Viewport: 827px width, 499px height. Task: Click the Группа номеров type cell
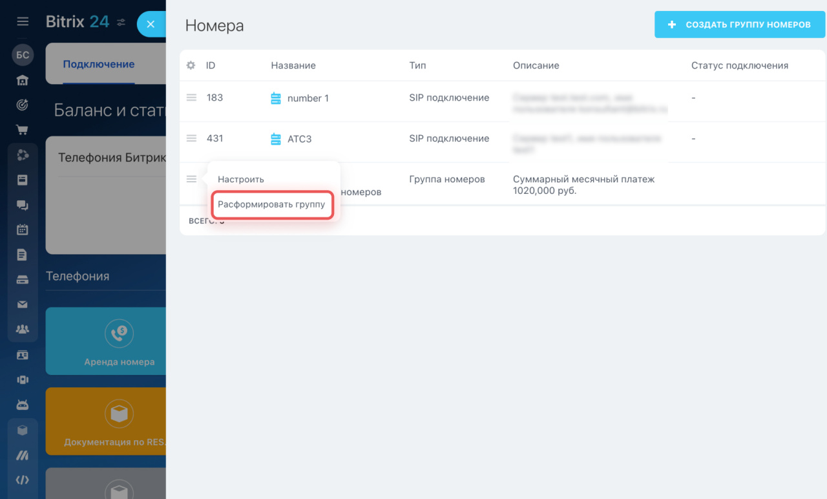(x=447, y=179)
